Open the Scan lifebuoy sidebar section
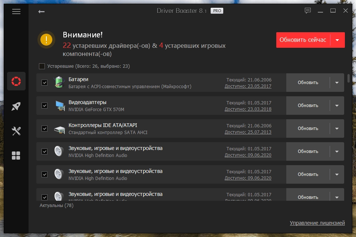Viewport: 356px width, 237px height. coord(16,81)
